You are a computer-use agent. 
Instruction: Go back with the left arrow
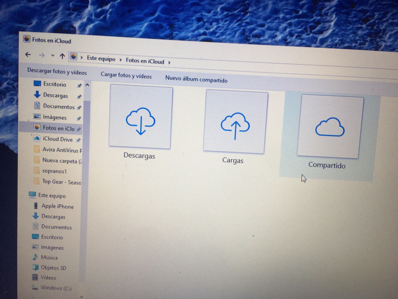click(x=28, y=55)
